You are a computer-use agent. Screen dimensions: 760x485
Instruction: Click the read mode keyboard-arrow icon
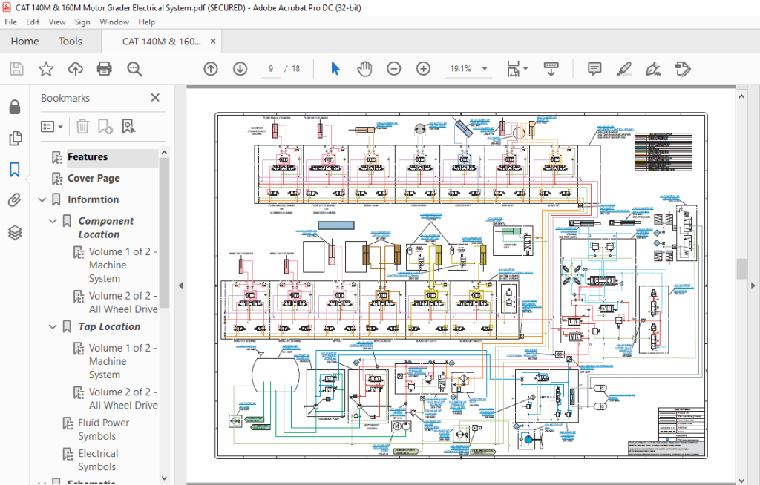pyautogui.click(x=551, y=69)
